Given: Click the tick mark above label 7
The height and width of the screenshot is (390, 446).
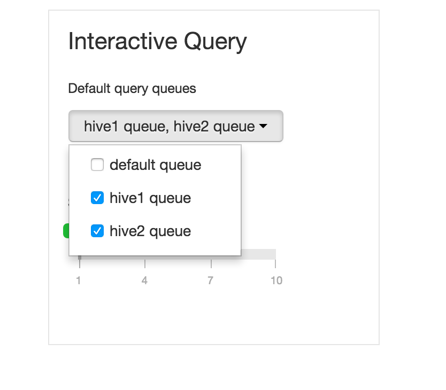Looking at the screenshot, I should [x=211, y=263].
